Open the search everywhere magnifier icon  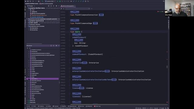coord(164,1)
